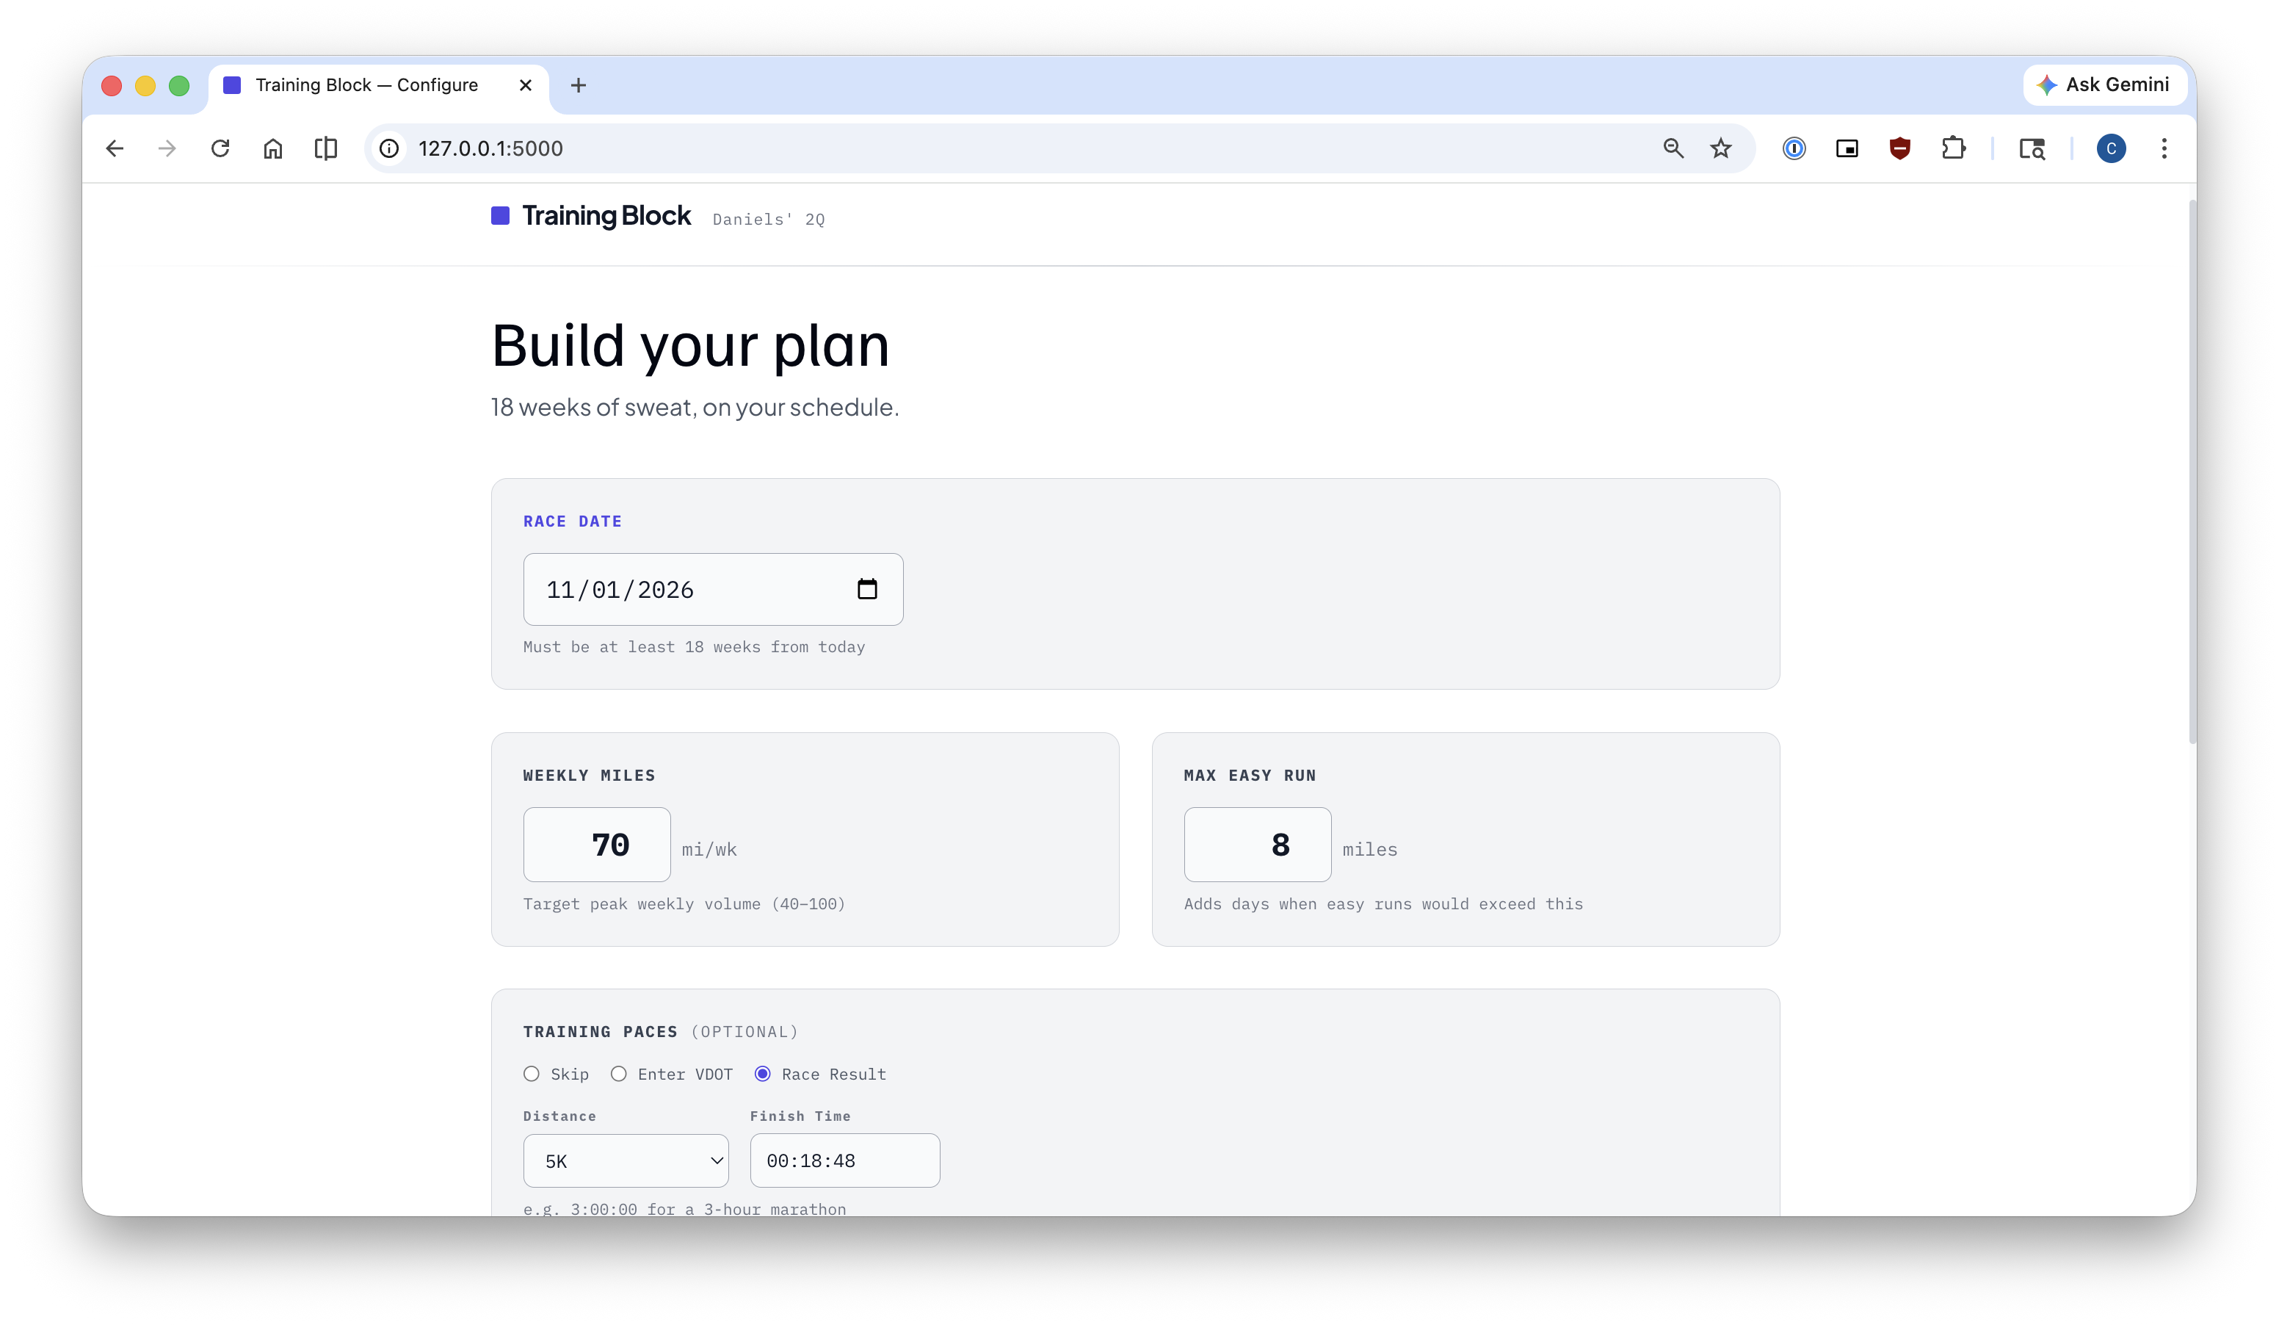Open the race date calendar picker icon

pos(866,589)
